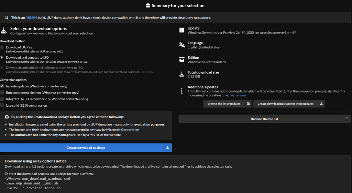Click the phone icon in ARM64 build notice
The width and height of the screenshot is (352, 193).
[x=7, y=17]
